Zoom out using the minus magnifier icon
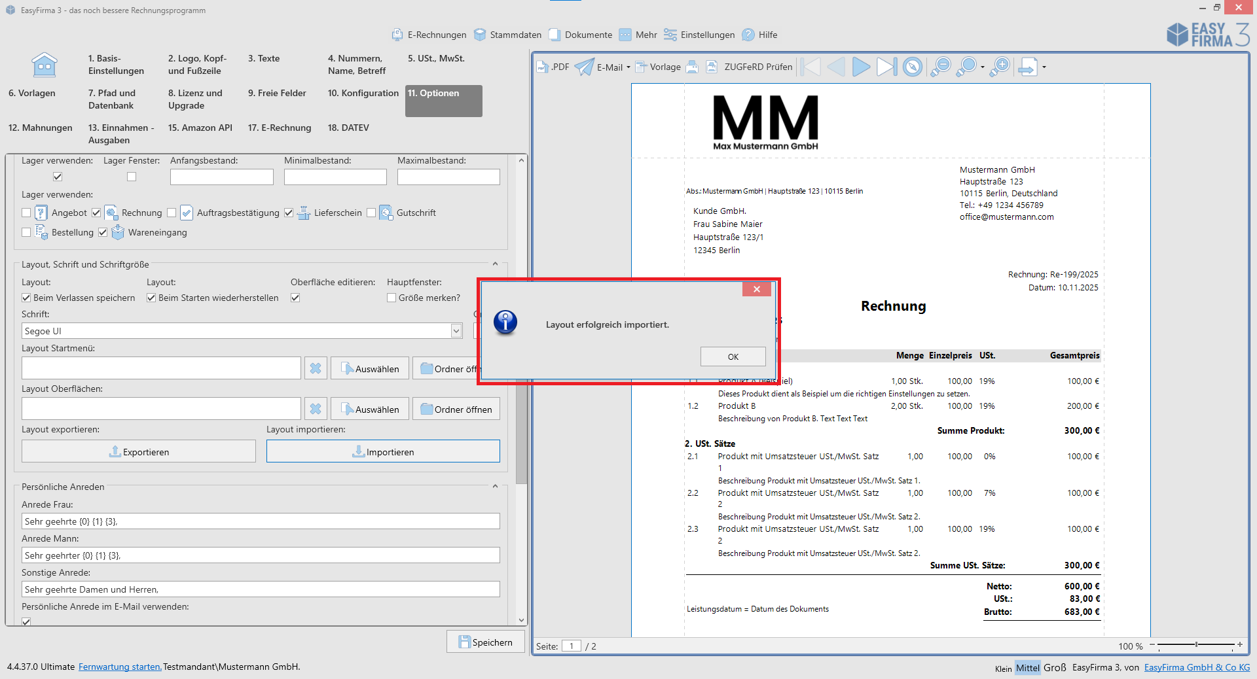 point(941,67)
